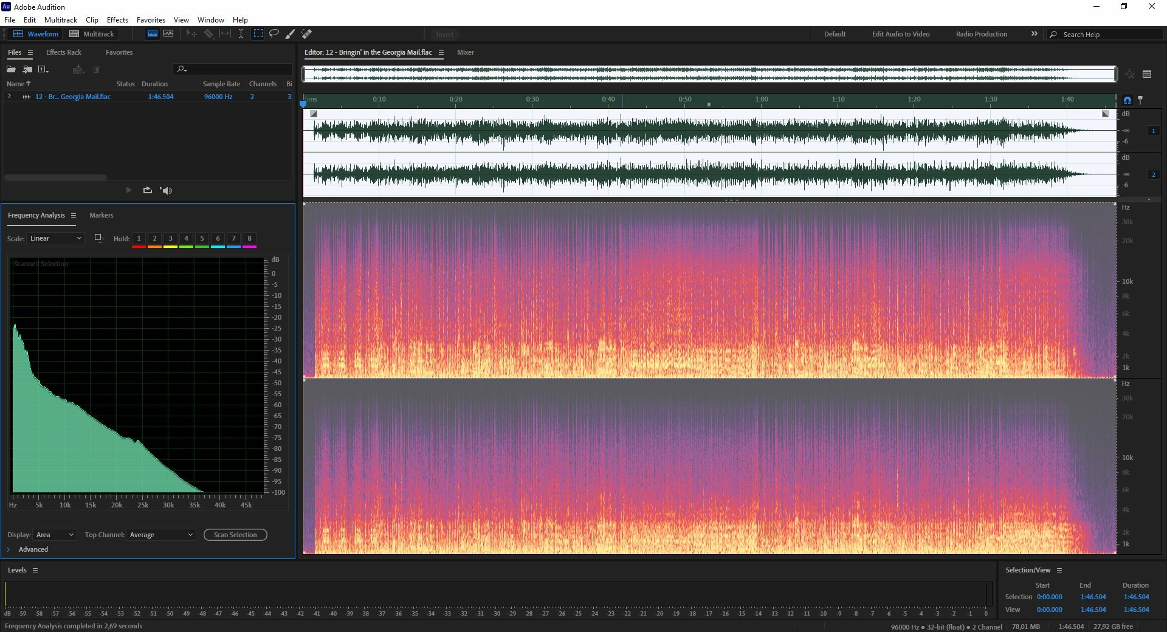Viewport: 1167px width, 632px height.
Task: Click the Open File folder icon
Action: [11, 69]
